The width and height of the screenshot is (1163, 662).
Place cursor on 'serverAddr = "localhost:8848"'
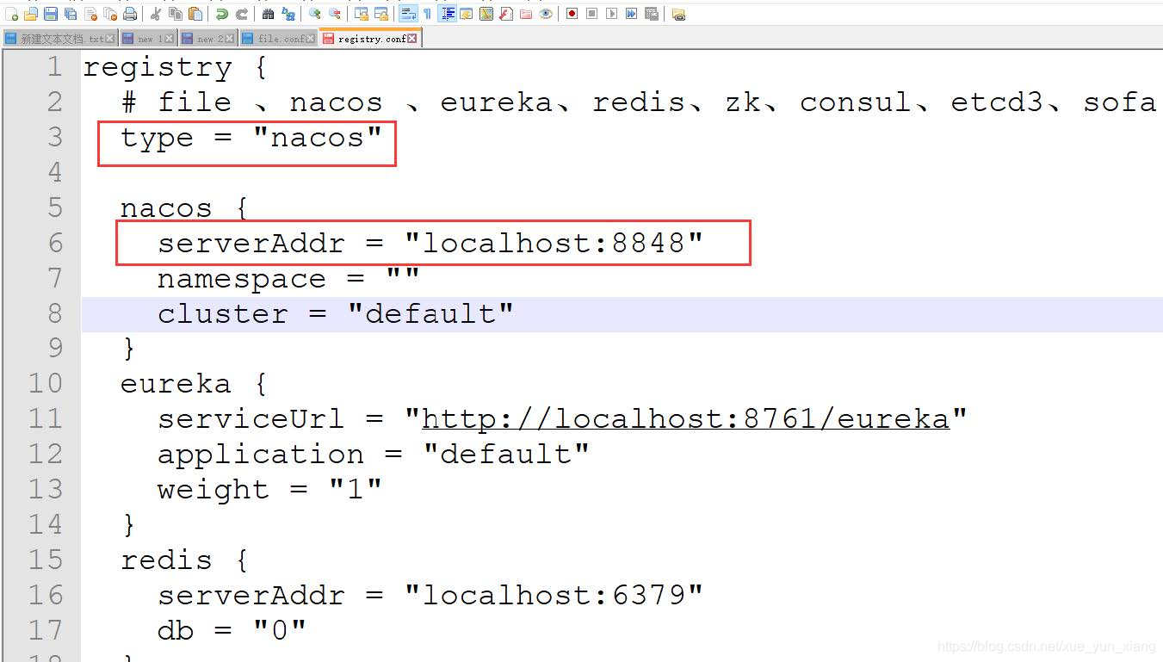(x=430, y=244)
